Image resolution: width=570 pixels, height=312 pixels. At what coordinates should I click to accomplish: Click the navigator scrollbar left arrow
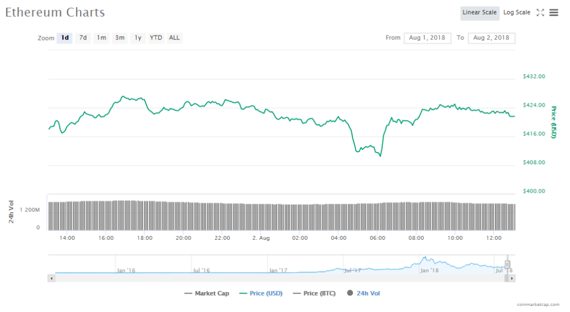pyautogui.click(x=52, y=278)
